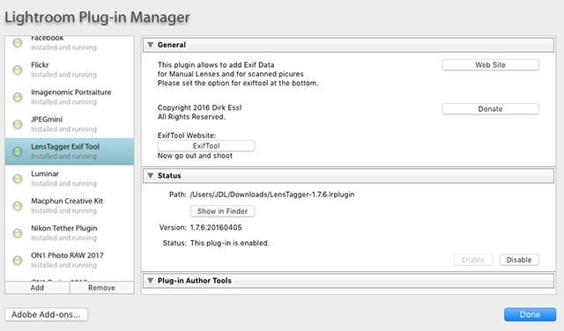This screenshot has width=564, height=331.
Task: Click the status dot beside Nikon Tether Plugin
Action: (18, 233)
